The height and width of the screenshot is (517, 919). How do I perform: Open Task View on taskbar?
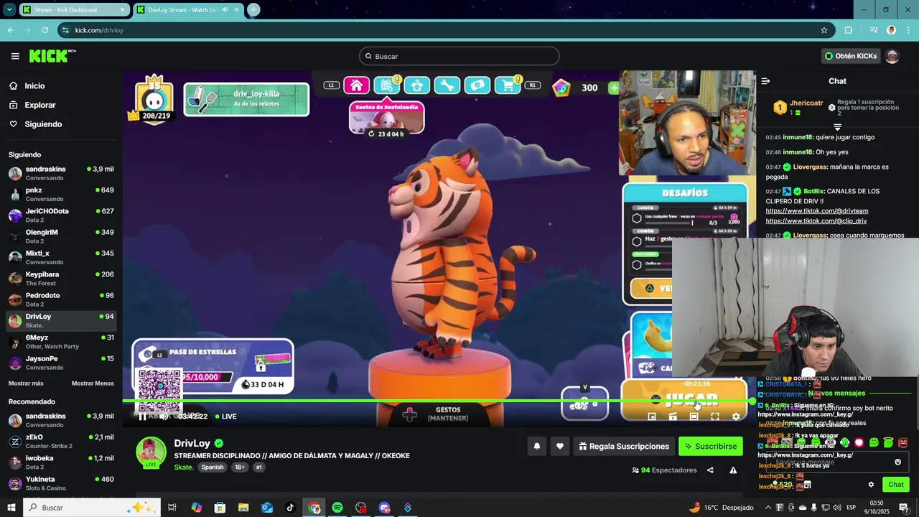tap(172, 508)
